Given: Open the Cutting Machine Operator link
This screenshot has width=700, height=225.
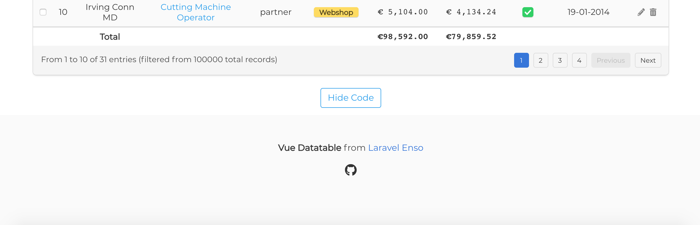Looking at the screenshot, I should pyautogui.click(x=196, y=12).
